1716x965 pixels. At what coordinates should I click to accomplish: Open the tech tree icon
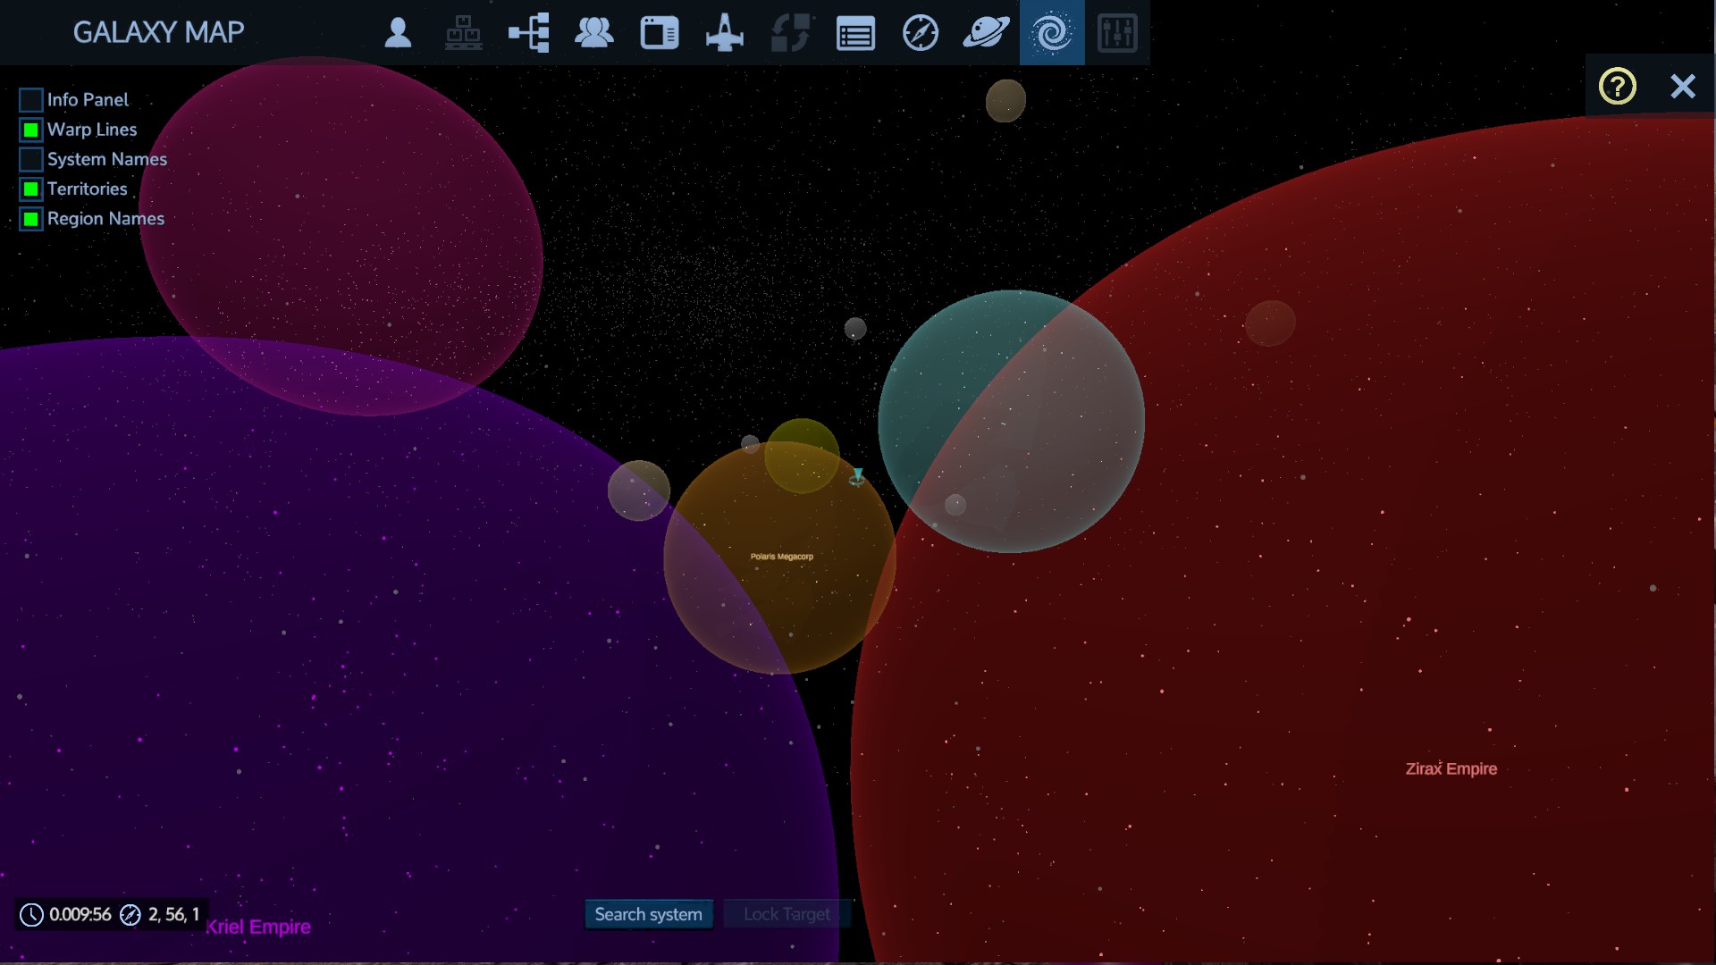(x=463, y=33)
